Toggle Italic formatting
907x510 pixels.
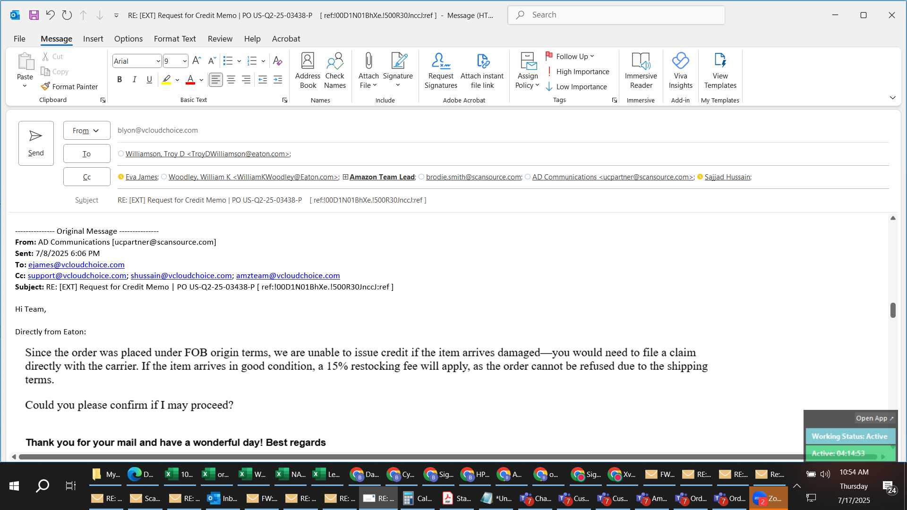135,80
